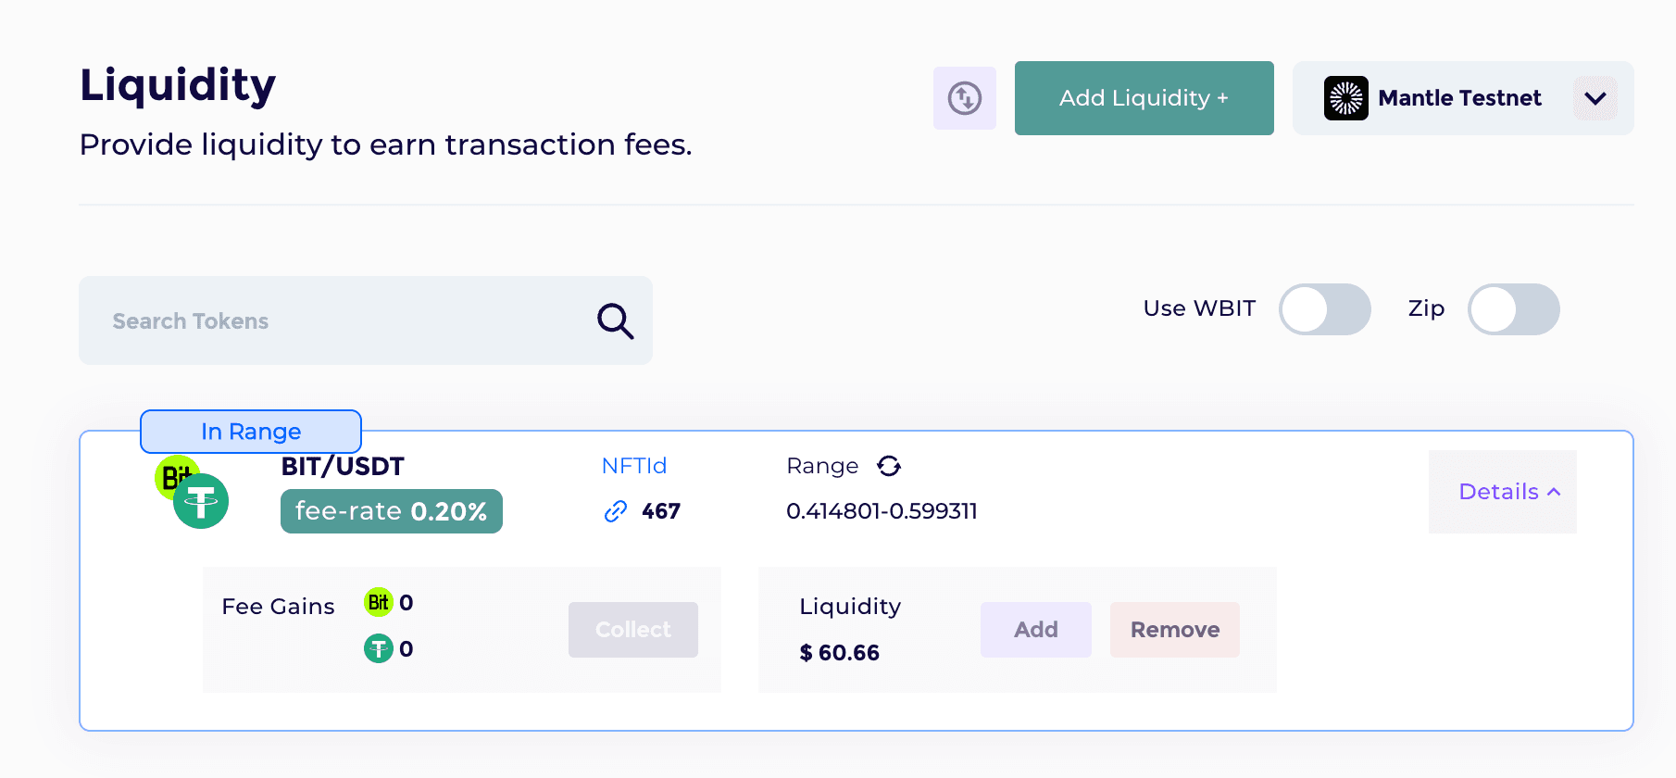1676x778 pixels.
Task: Click the search magnifier icon
Action: [615, 321]
